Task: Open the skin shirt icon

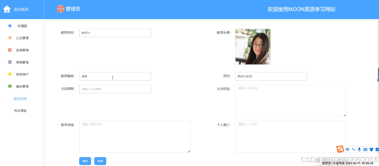Action: pyautogui.click(x=372, y=149)
